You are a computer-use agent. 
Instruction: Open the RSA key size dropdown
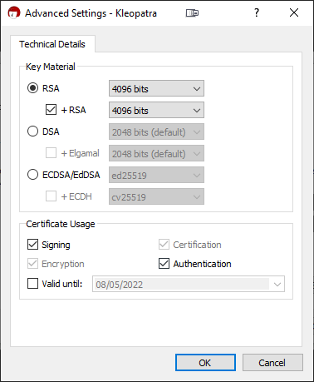(x=156, y=88)
